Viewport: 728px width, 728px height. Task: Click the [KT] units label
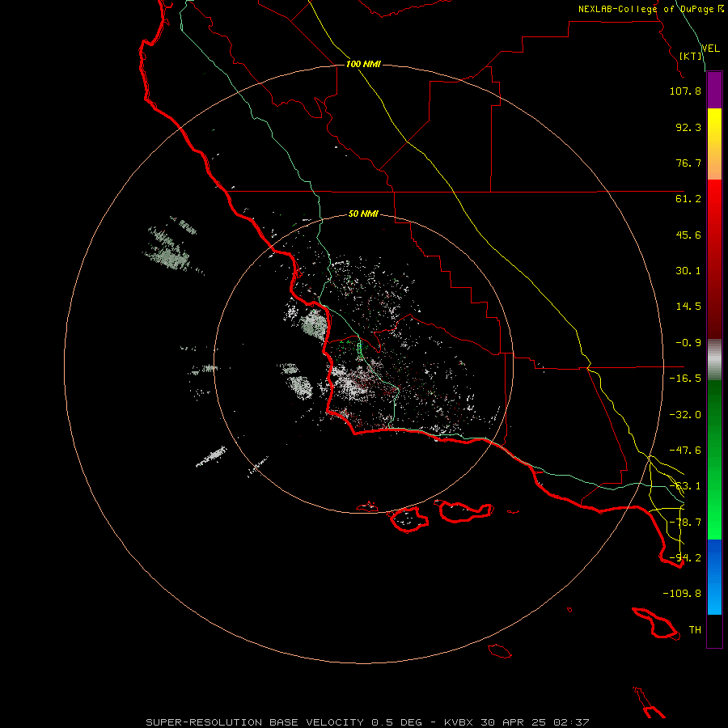click(x=691, y=56)
